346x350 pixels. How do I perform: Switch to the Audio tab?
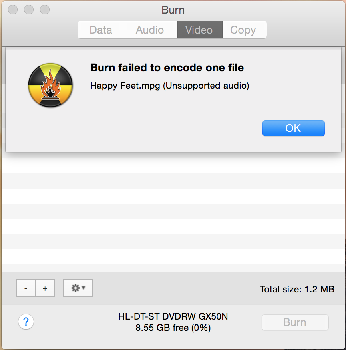150,30
